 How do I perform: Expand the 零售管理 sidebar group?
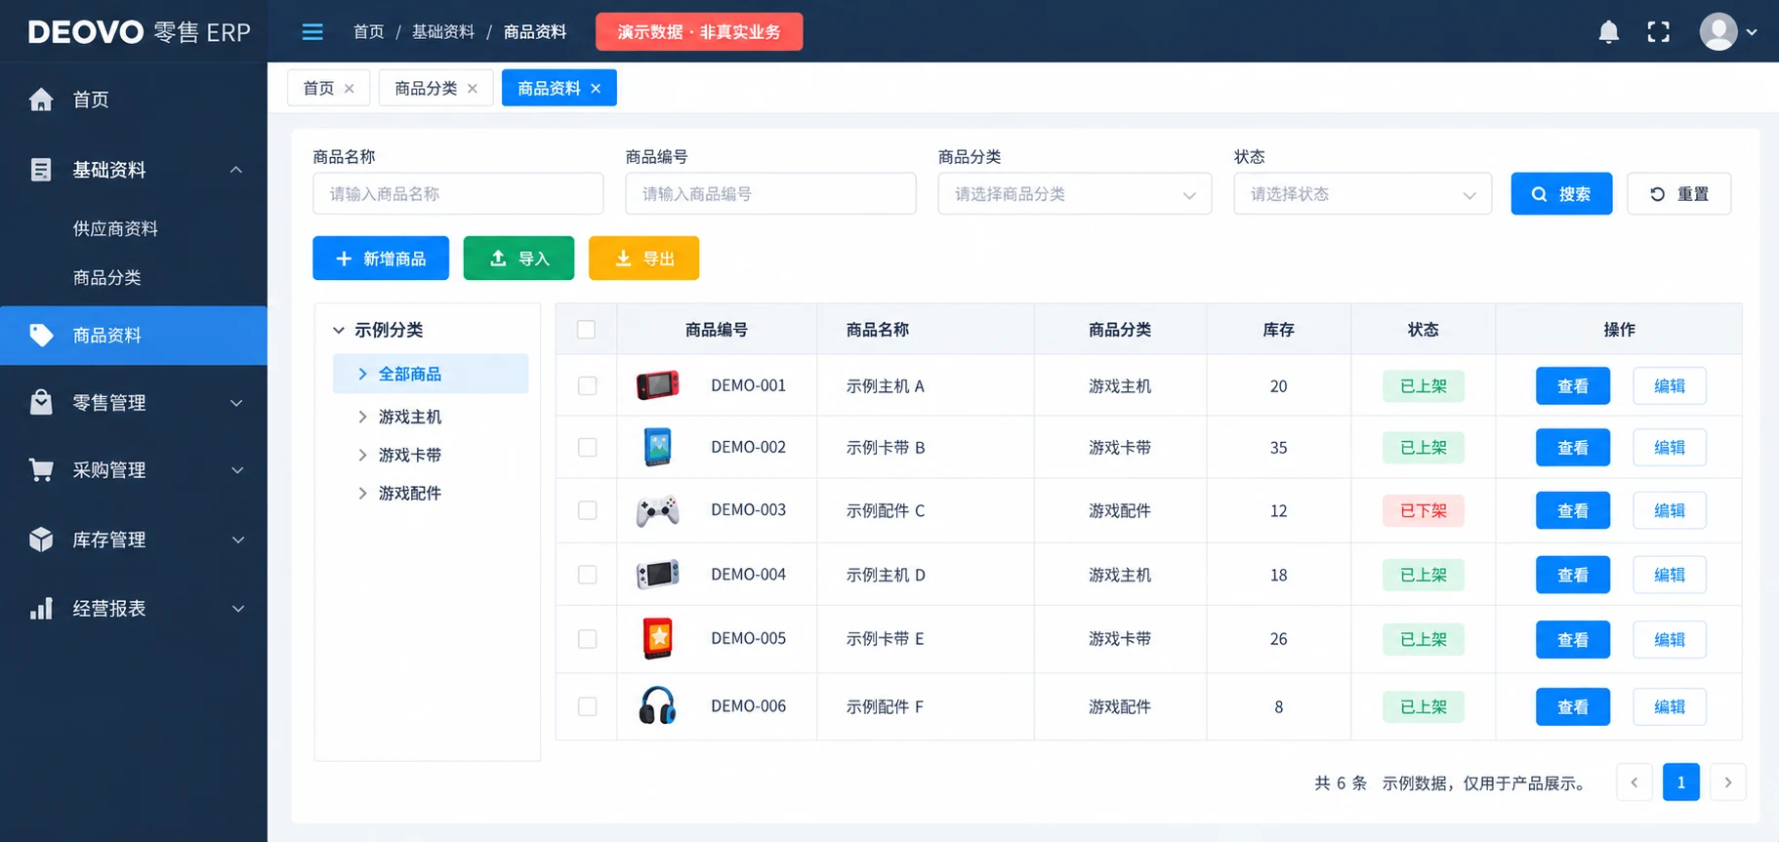click(236, 403)
